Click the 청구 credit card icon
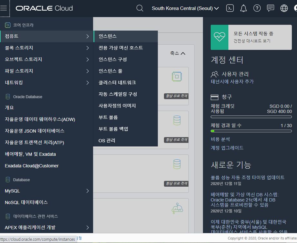 click(215, 97)
